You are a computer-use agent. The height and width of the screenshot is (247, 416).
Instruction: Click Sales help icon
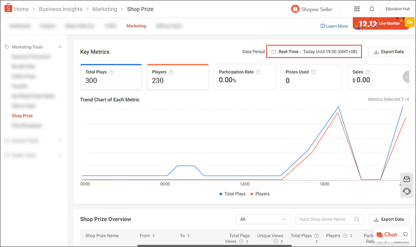[x=368, y=72]
